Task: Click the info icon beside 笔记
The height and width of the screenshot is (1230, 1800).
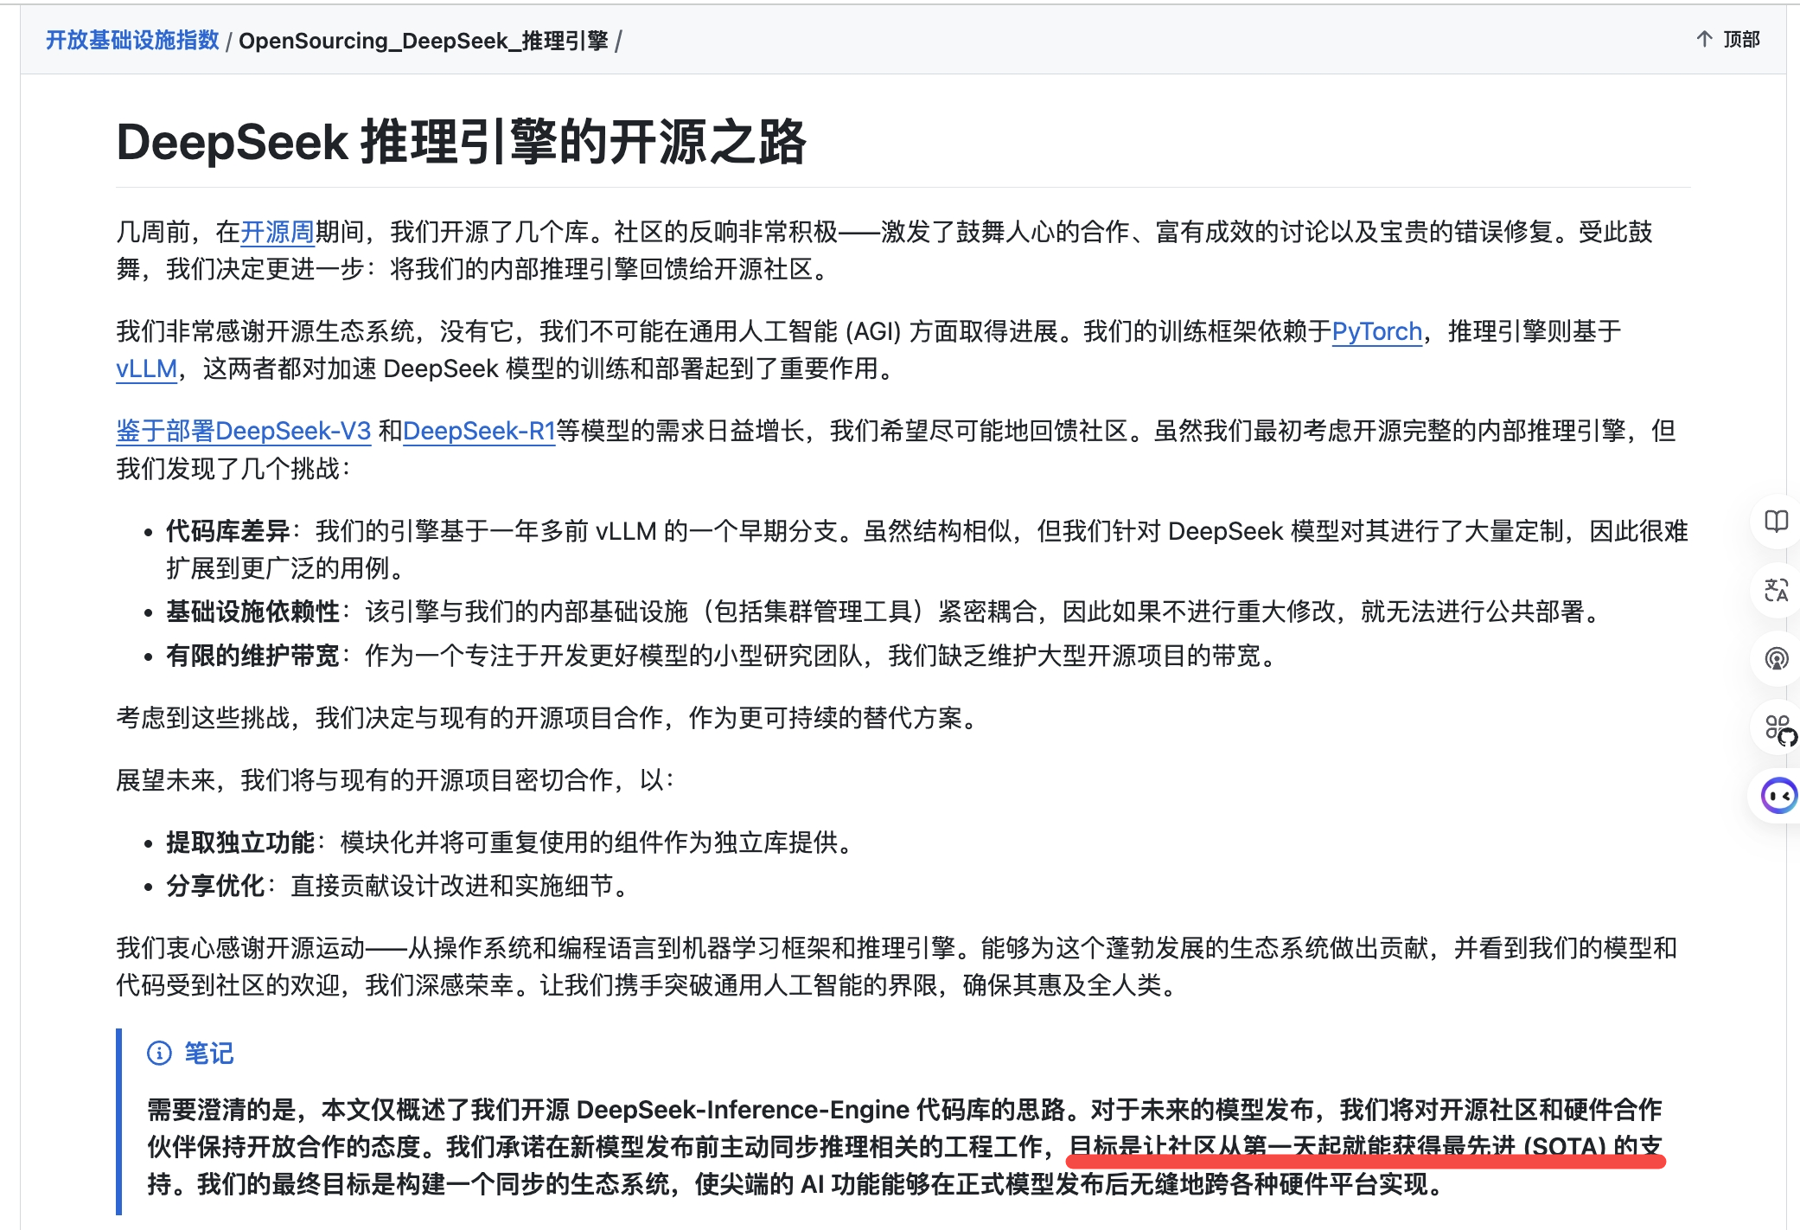Action: point(159,1053)
